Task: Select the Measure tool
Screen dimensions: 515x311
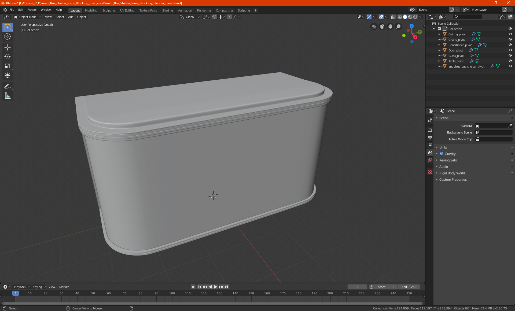Action: [8, 96]
